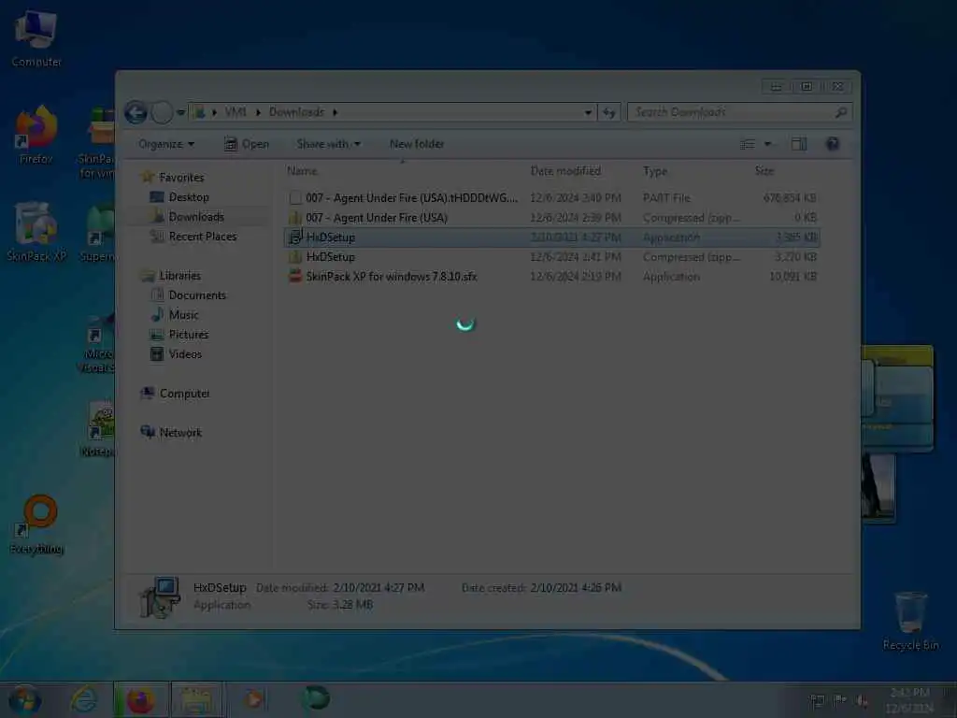Open the Windows Start button
This screenshot has width=957, height=718.
coord(24,699)
